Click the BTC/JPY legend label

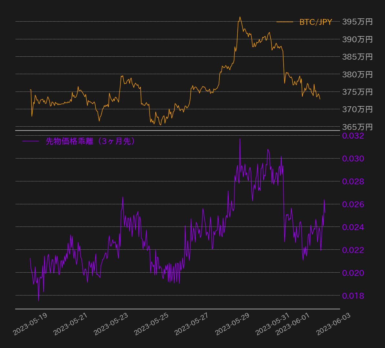pyautogui.click(x=316, y=22)
